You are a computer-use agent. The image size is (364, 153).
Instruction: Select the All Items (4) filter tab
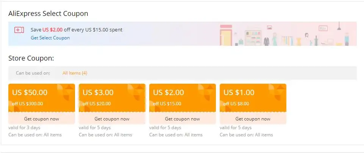[x=75, y=73]
